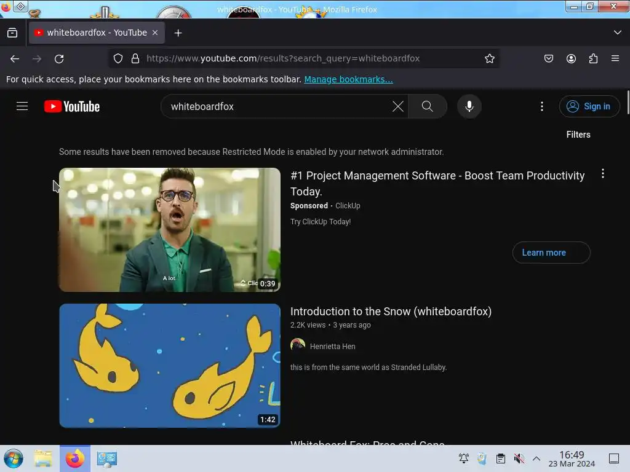Open the system settings taskbar app

[106, 458]
